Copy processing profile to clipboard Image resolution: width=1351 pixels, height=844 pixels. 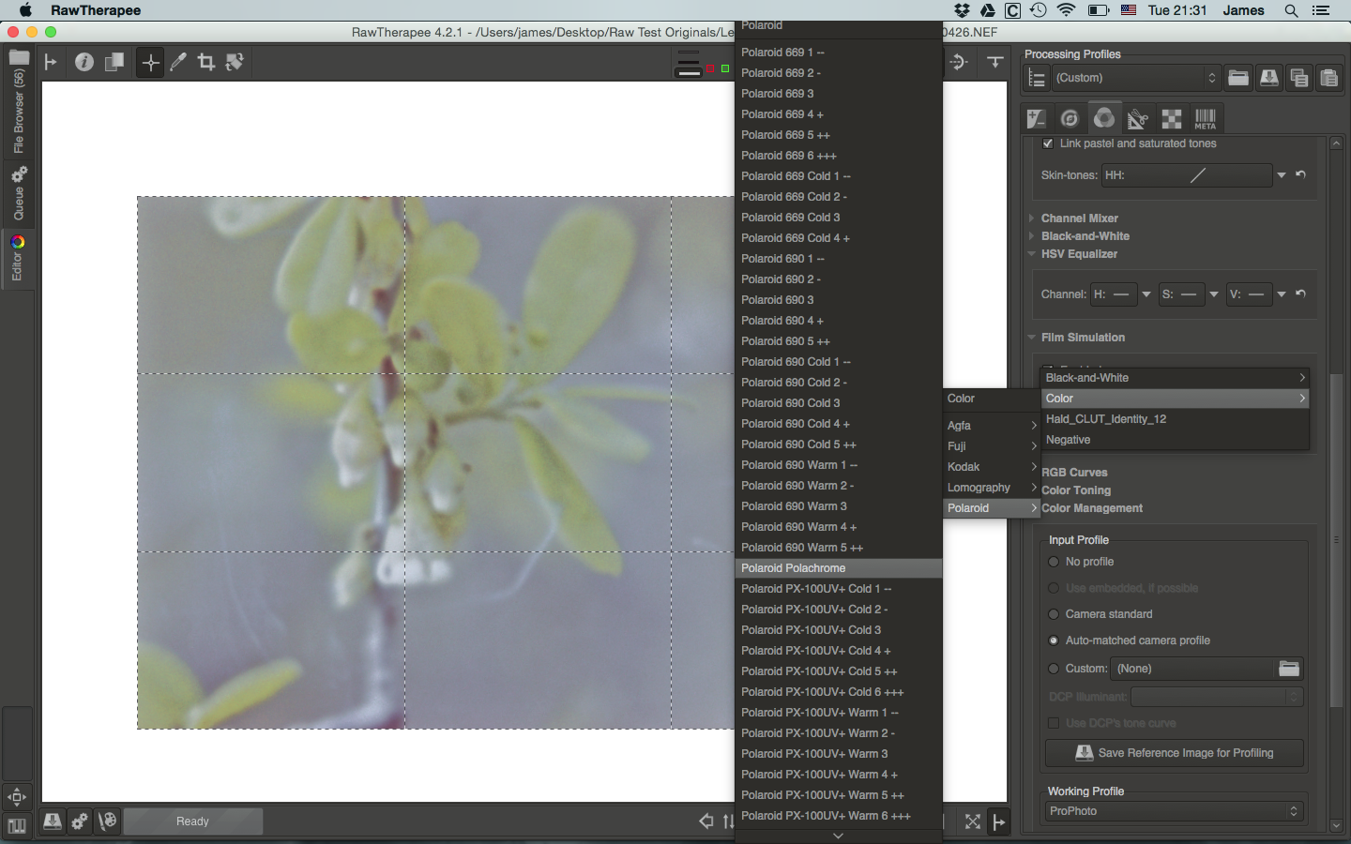[1299, 78]
